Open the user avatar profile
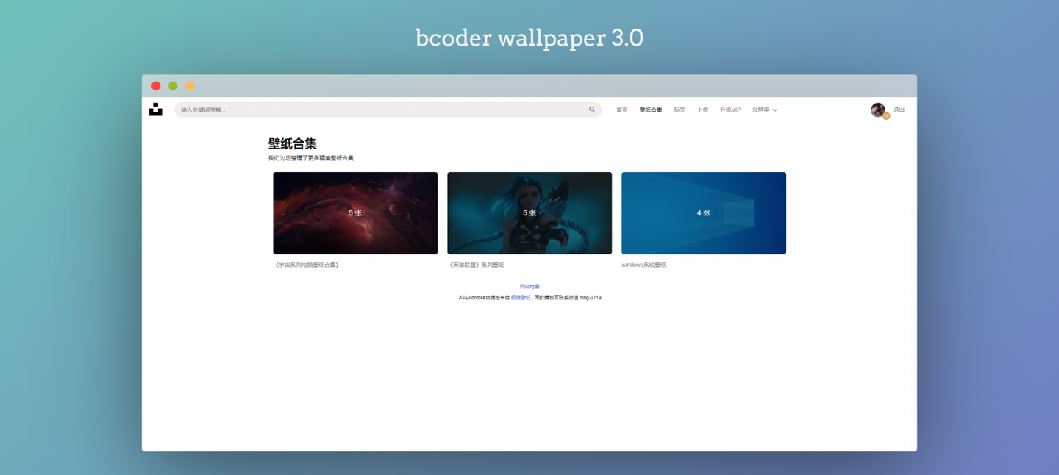This screenshot has width=1059, height=475. 877,110
